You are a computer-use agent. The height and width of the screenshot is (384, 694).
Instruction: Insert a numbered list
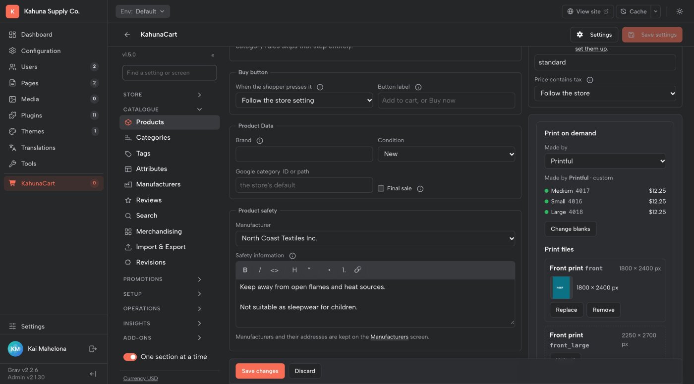344,270
